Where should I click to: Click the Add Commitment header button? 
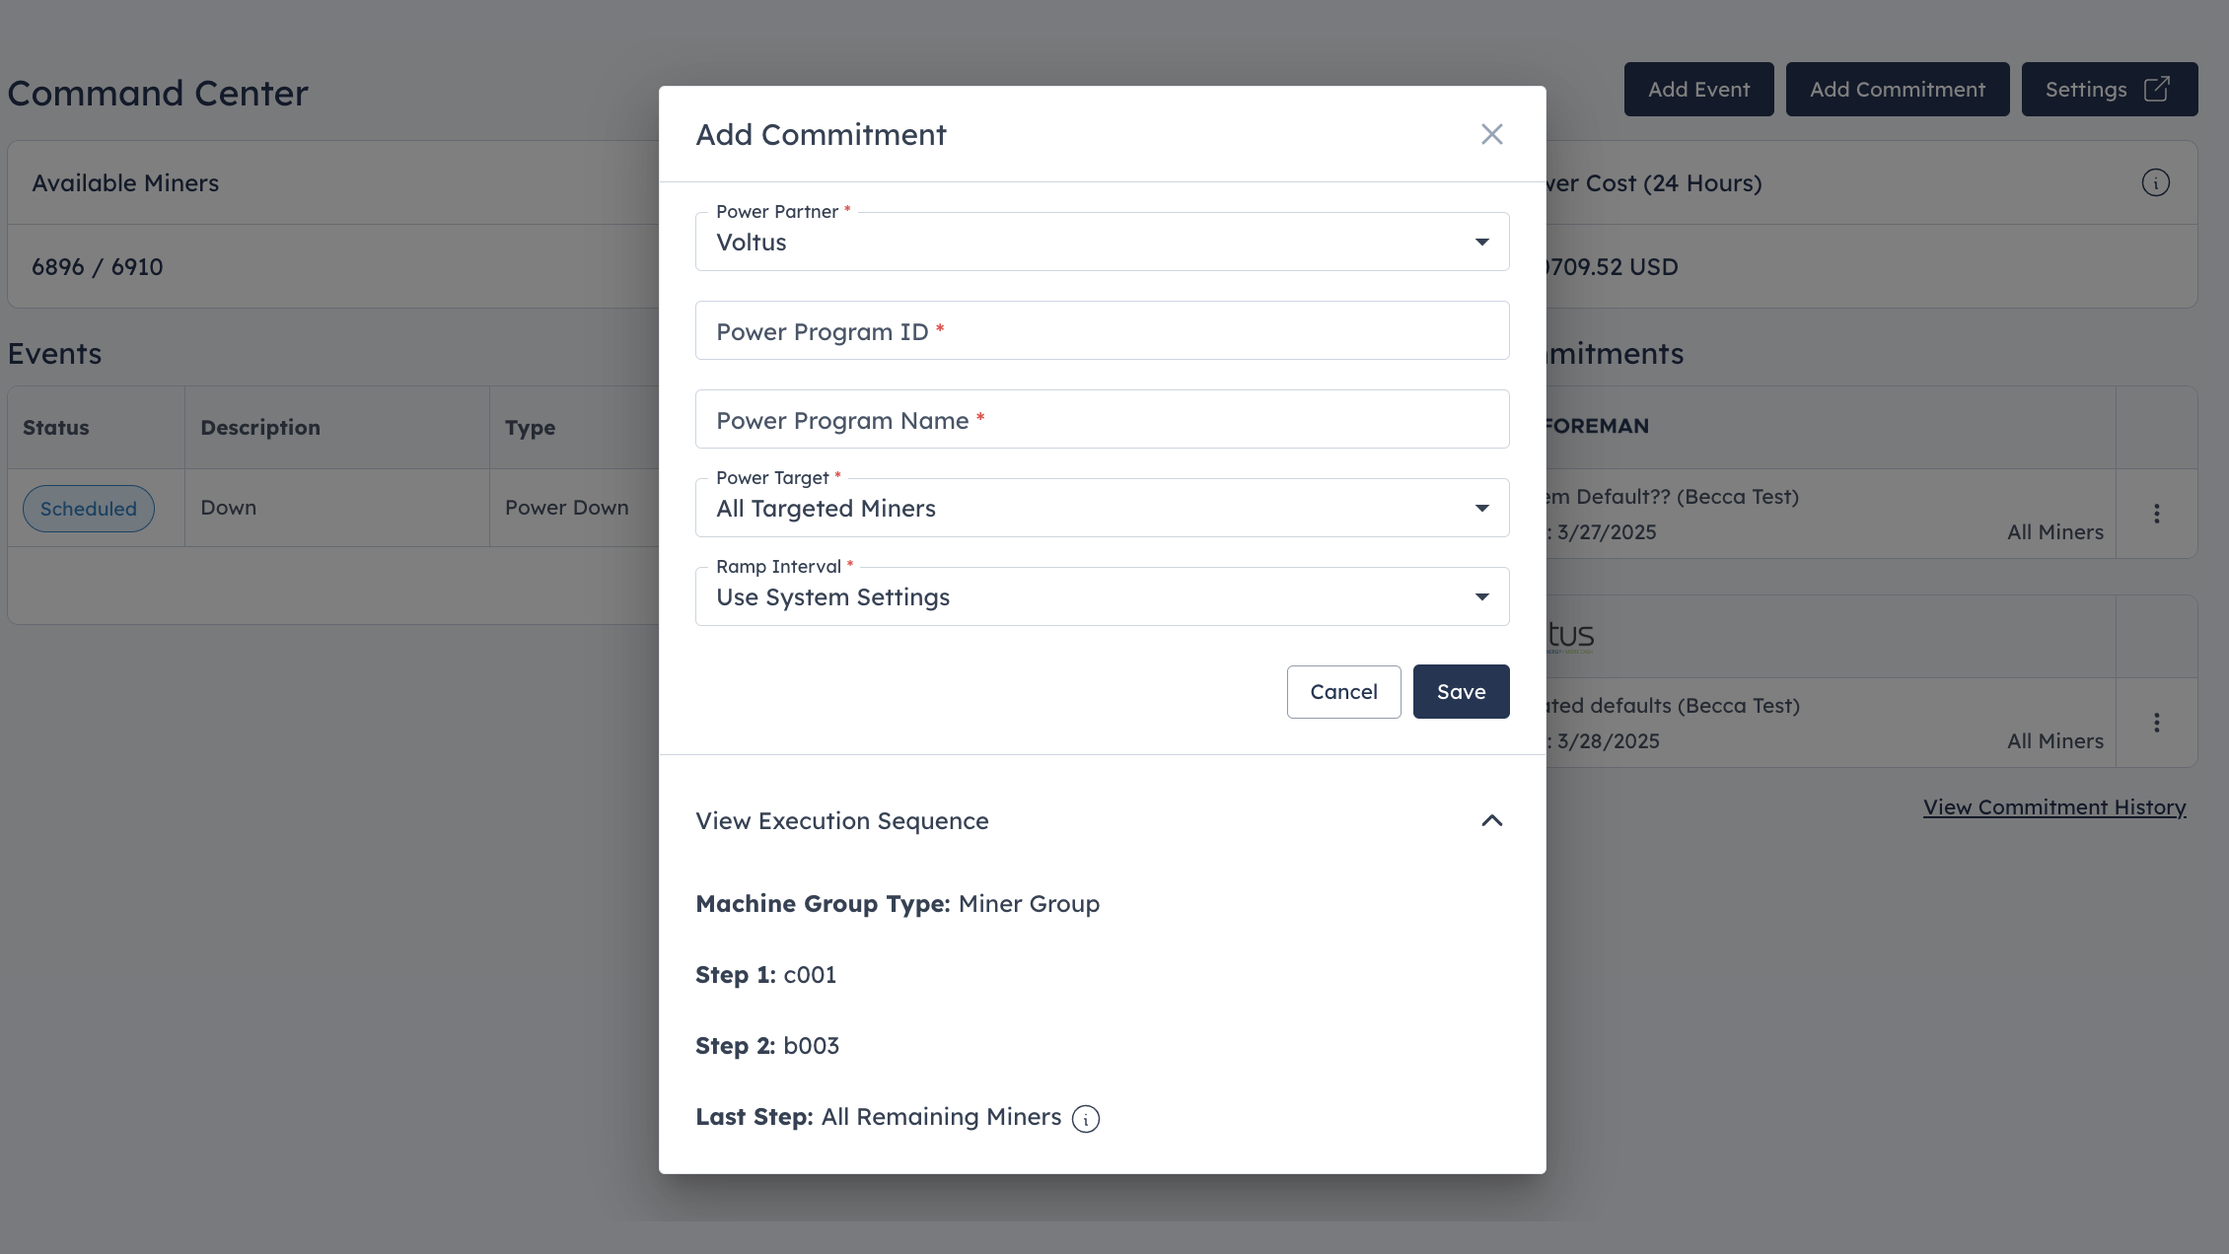click(1897, 90)
